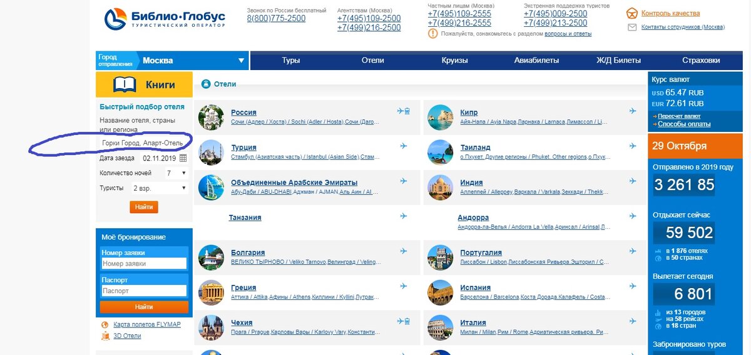Click the FLYMAP map icon

pos(105,325)
